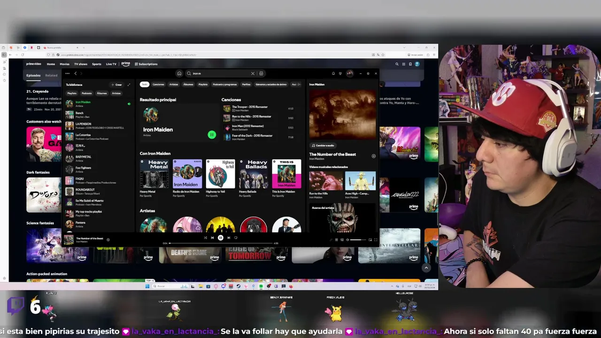Click the Windows Start button
601x338 pixels.
147,286
